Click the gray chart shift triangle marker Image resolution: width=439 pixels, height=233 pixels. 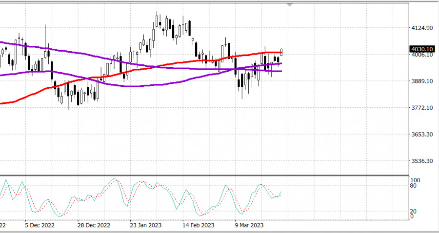(290, 4)
